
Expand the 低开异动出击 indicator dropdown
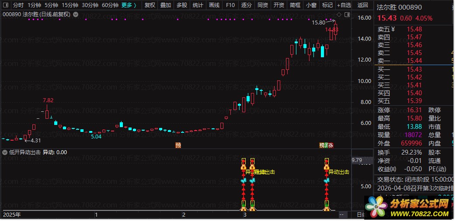coord(4,152)
